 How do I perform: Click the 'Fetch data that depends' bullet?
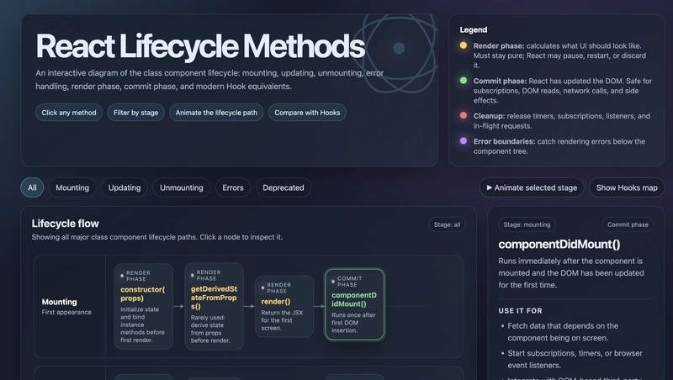[563, 332]
